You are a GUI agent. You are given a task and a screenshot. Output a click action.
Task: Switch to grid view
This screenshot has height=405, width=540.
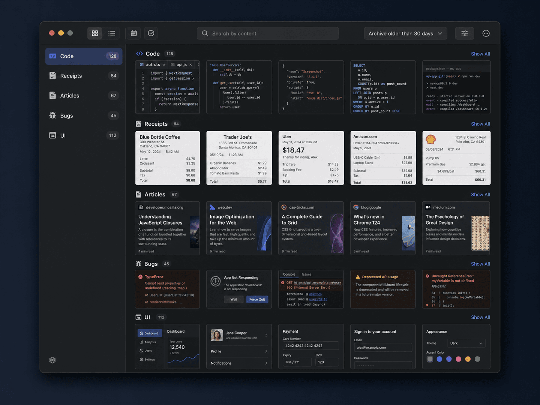(95, 33)
